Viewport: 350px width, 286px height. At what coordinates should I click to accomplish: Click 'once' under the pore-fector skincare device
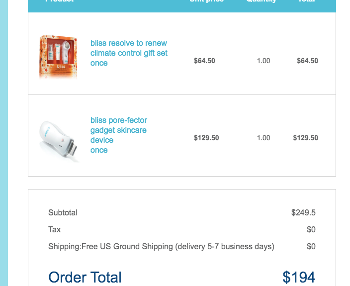coord(99,150)
